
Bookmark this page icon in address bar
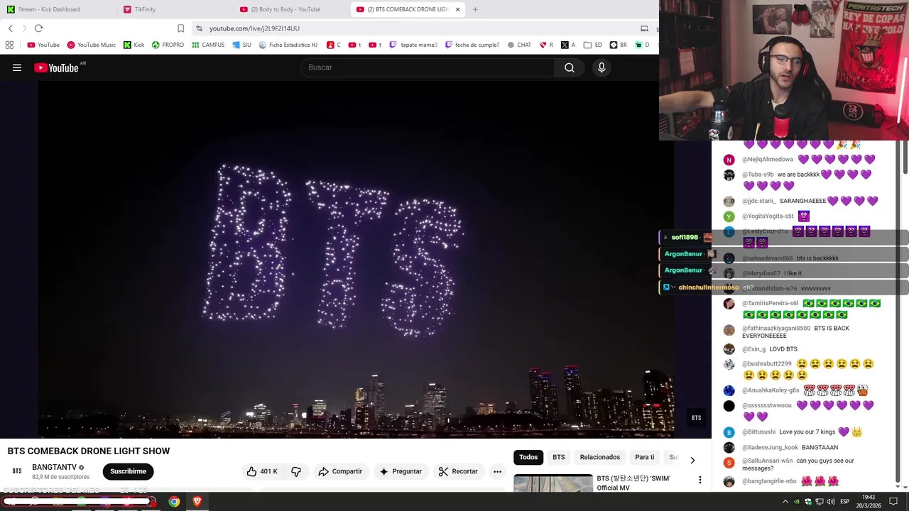click(180, 28)
